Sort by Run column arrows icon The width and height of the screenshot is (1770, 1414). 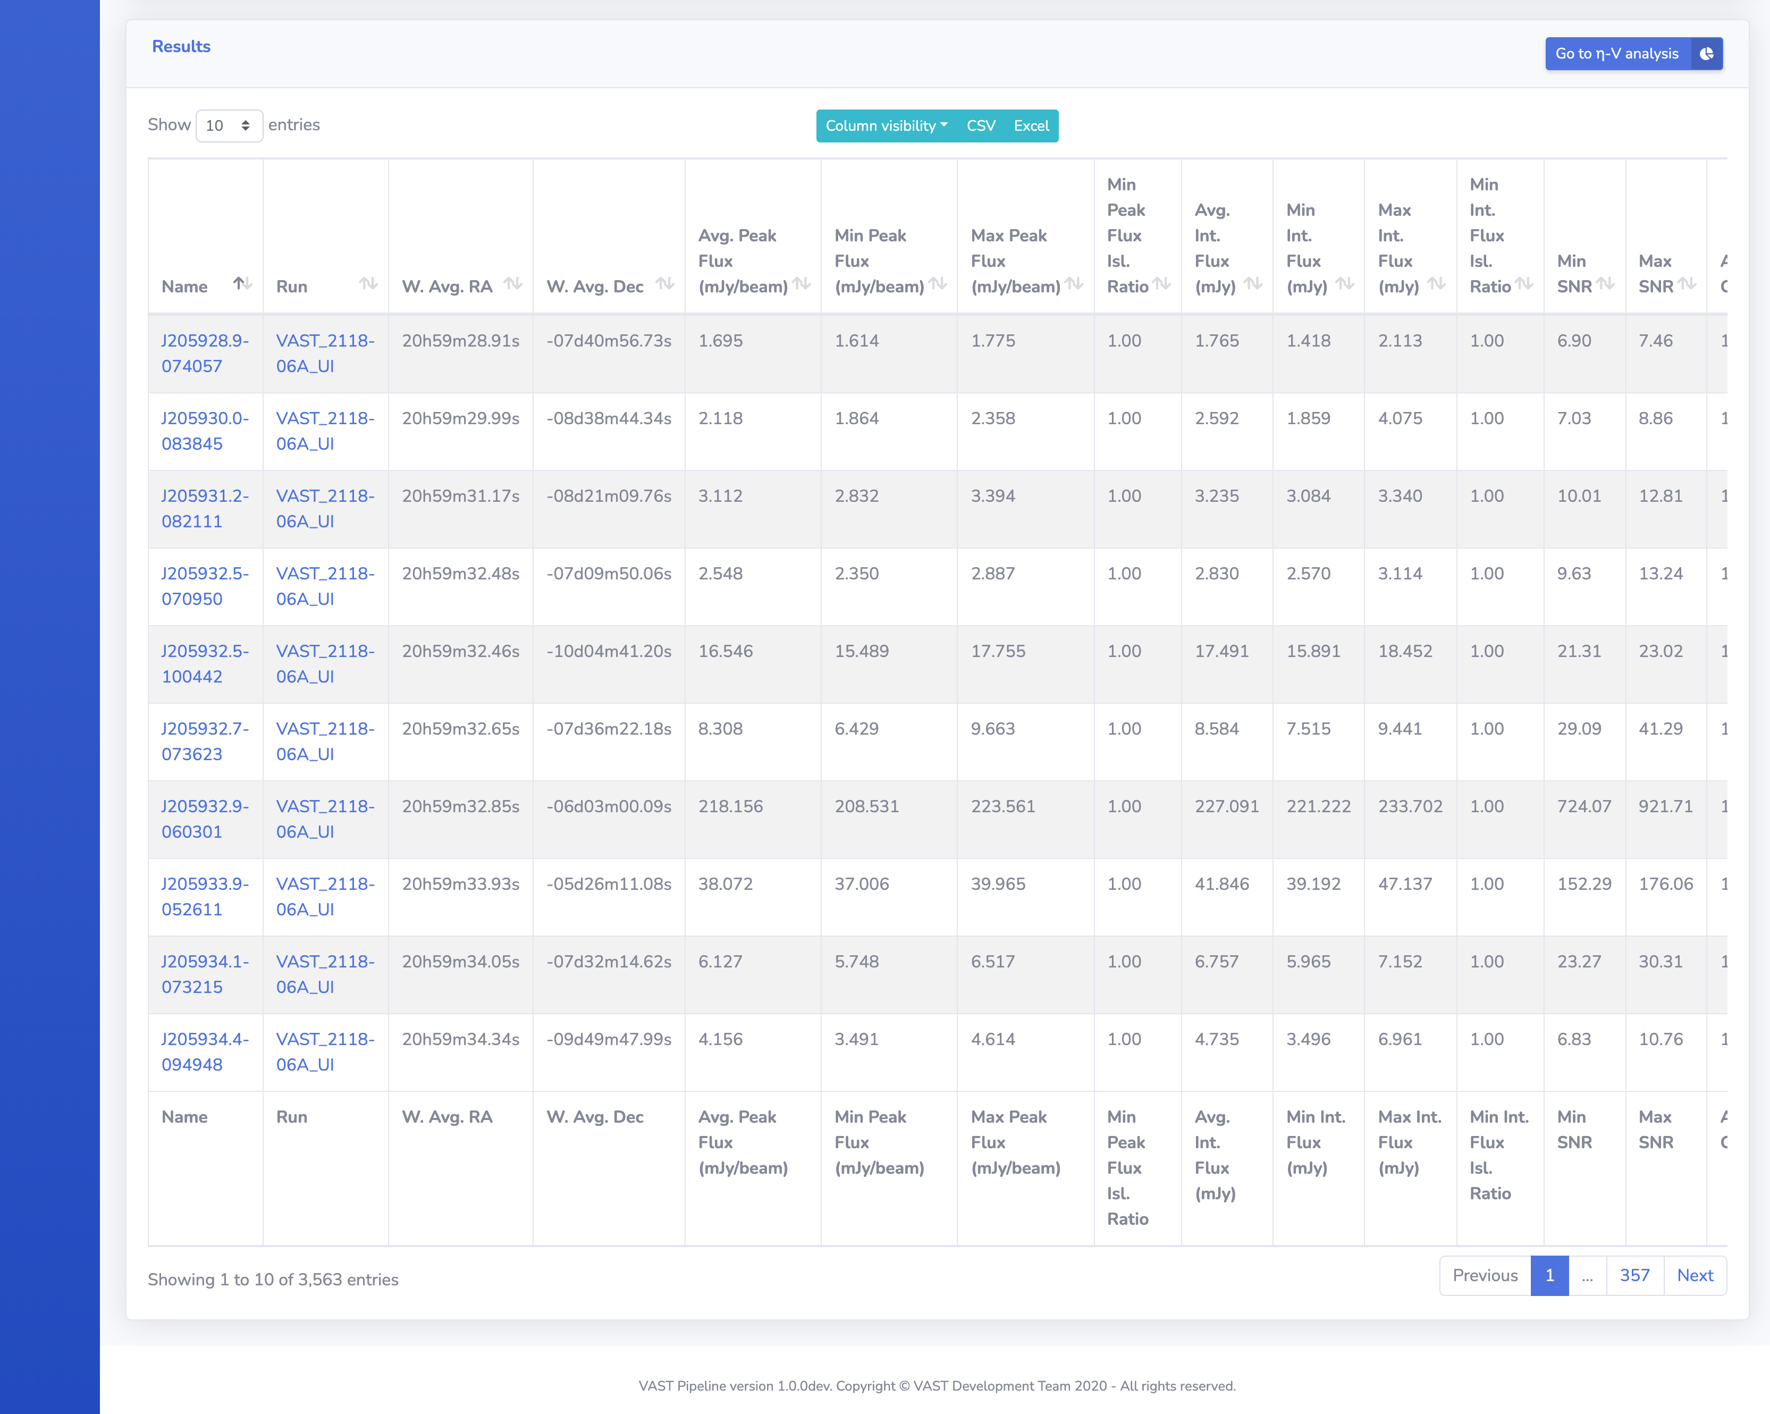click(368, 283)
